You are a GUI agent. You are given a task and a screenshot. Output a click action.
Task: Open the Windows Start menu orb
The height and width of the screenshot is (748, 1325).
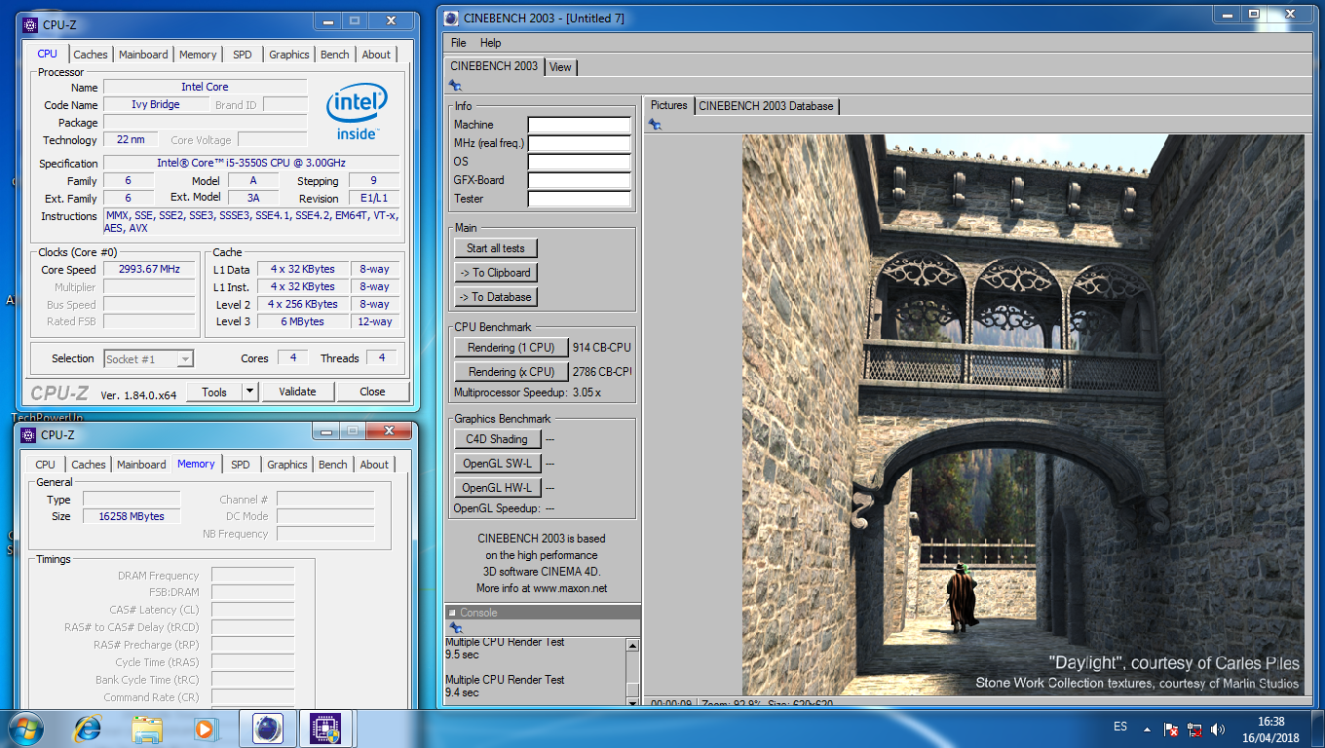(25, 728)
